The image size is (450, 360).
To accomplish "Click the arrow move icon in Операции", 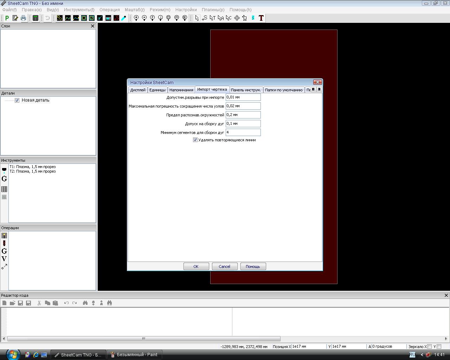I will pos(4,267).
